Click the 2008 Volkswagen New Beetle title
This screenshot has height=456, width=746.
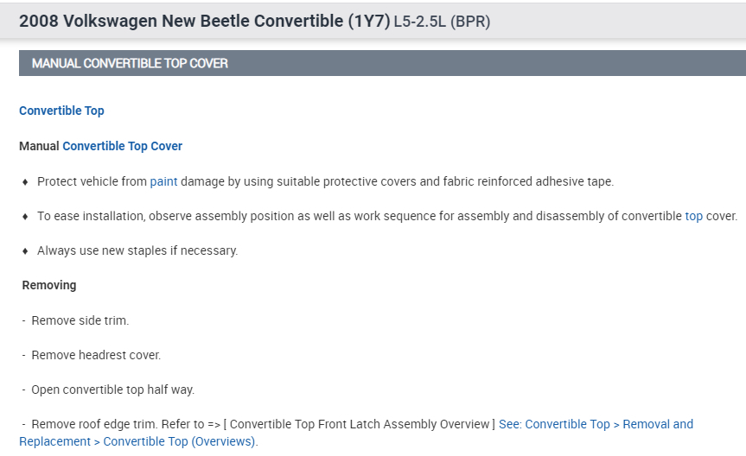pyautogui.click(x=204, y=21)
